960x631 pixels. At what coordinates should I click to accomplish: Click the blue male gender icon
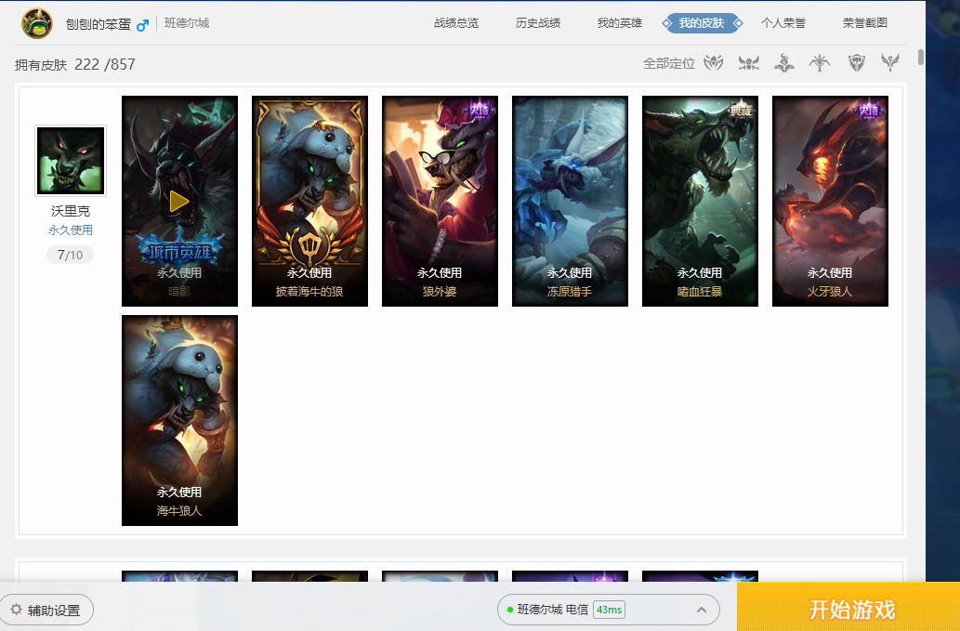pyautogui.click(x=143, y=25)
